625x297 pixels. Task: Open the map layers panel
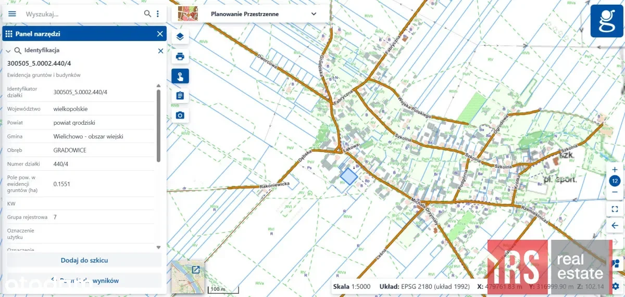click(180, 36)
